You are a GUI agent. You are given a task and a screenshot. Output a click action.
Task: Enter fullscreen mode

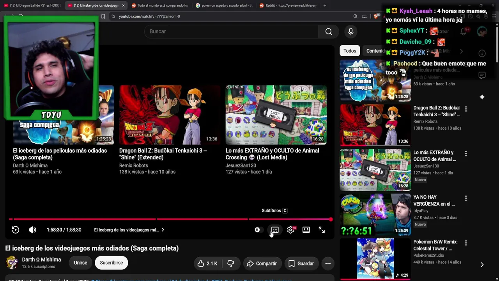(322, 230)
